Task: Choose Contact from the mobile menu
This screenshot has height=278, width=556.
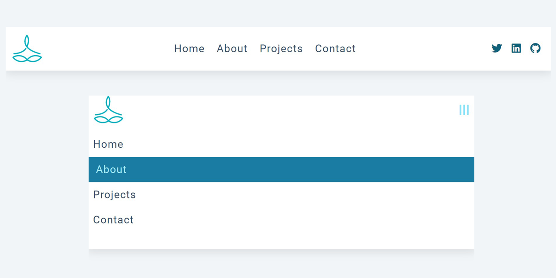Action: (113, 219)
